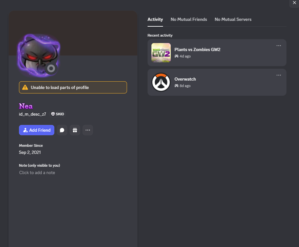Click the Add Friend button
The height and width of the screenshot is (247, 299).
[37, 130]
